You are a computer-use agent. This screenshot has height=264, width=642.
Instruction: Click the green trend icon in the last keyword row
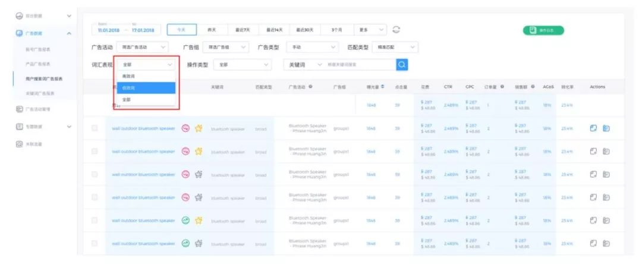(x=185, y=243)
